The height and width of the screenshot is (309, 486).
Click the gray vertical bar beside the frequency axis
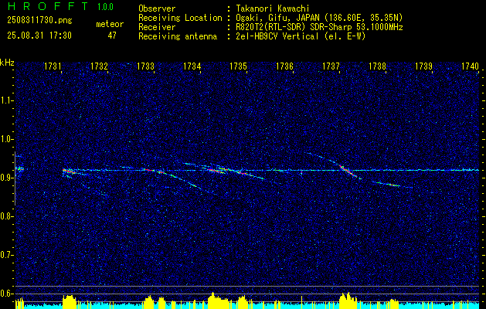[15, 178]
